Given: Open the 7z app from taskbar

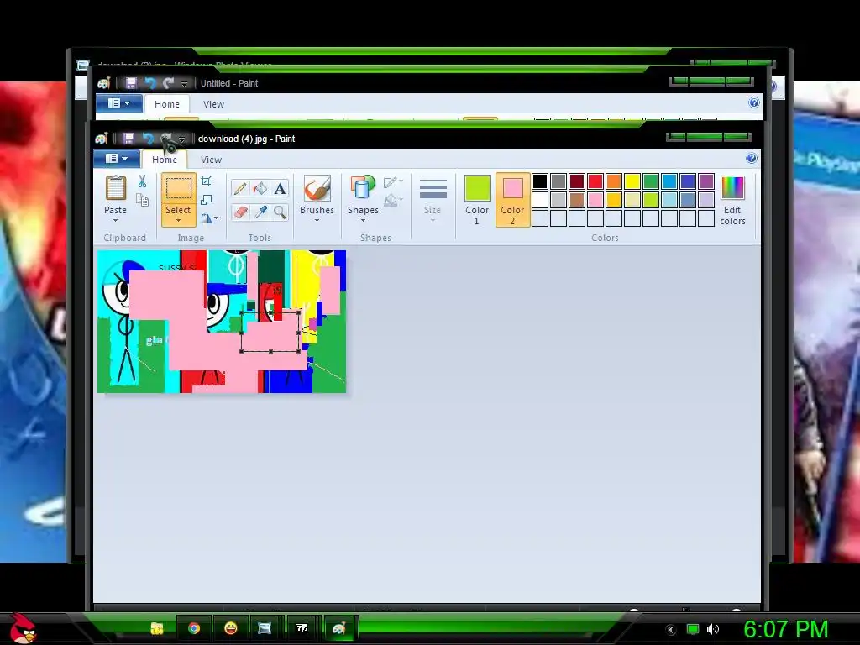Looking at the screenshot, I should tap(302, 628).
